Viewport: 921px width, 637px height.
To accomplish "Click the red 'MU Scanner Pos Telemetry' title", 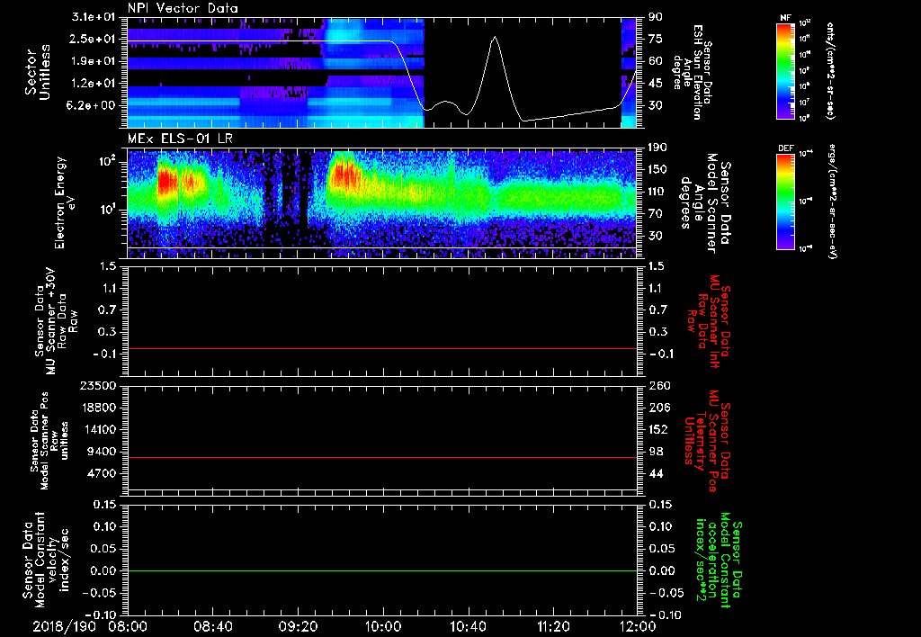I will pyautogui.click(x=707, y=442).
